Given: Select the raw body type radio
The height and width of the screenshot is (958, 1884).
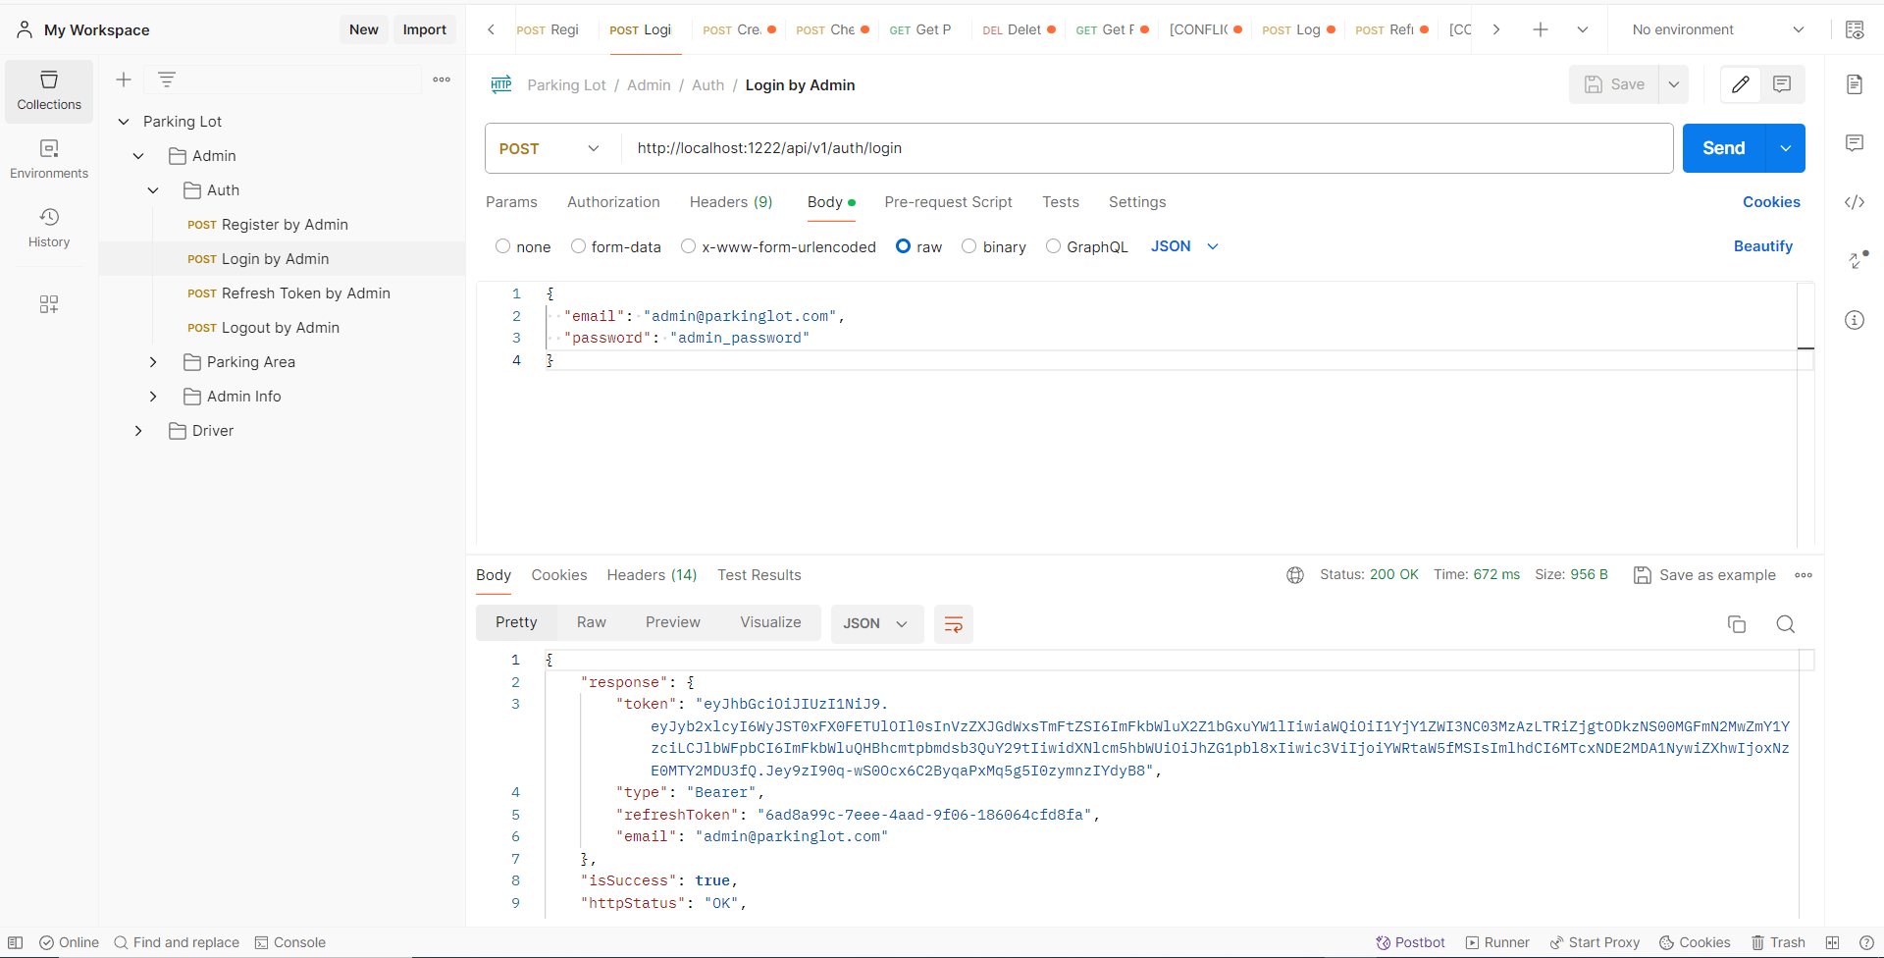Looking at the screenshot, I should pyautogui.click(x=904, y=246).
